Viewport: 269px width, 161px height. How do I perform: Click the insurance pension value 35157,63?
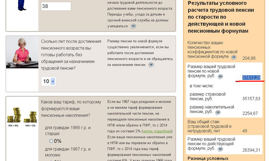coord(251,99)
